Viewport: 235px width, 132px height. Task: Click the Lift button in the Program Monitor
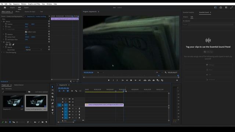(145, 80)
